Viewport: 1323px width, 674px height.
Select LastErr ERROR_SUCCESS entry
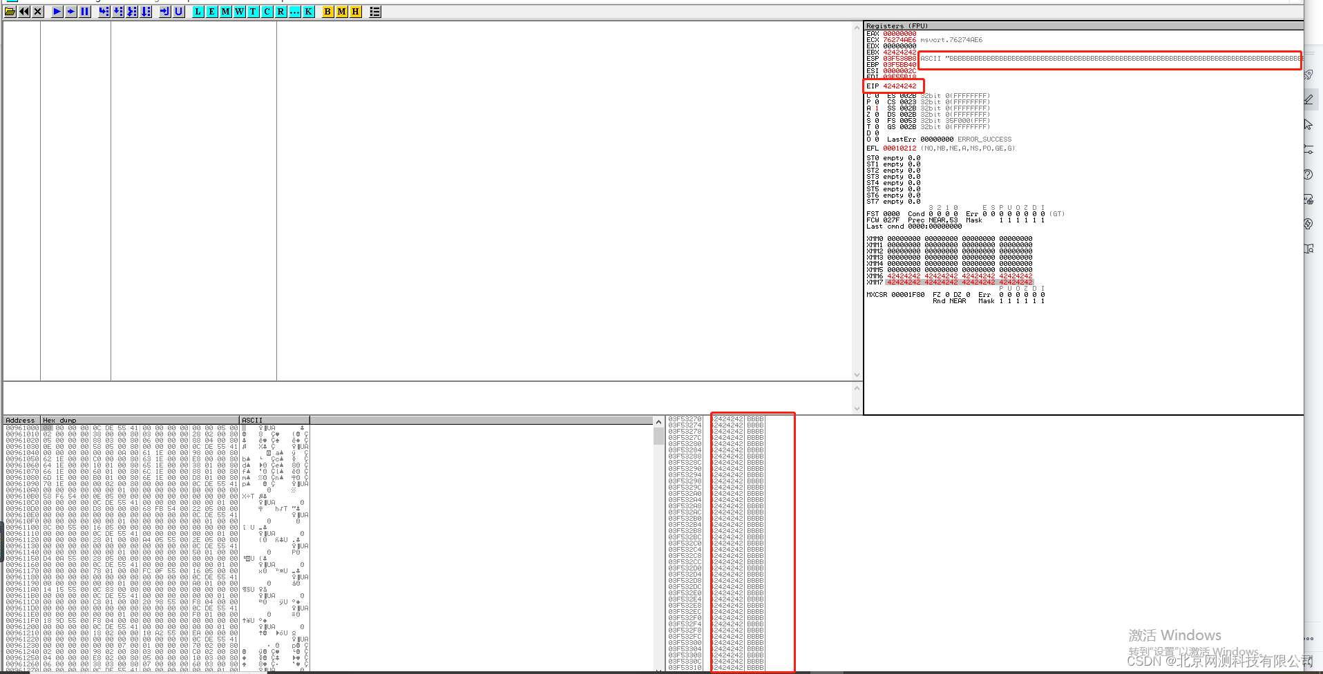[x=949, y=139]
